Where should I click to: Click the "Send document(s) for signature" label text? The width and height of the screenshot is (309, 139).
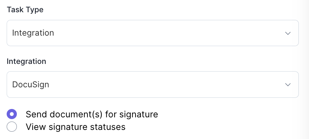point(92,114)
